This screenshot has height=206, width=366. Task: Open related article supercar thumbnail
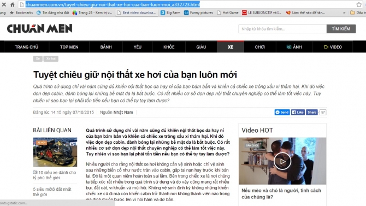[55, 152]
